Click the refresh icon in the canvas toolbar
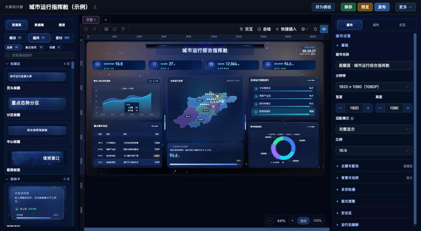Image resolution: width=421 pixels, height=231 pixels. point(315,29)
